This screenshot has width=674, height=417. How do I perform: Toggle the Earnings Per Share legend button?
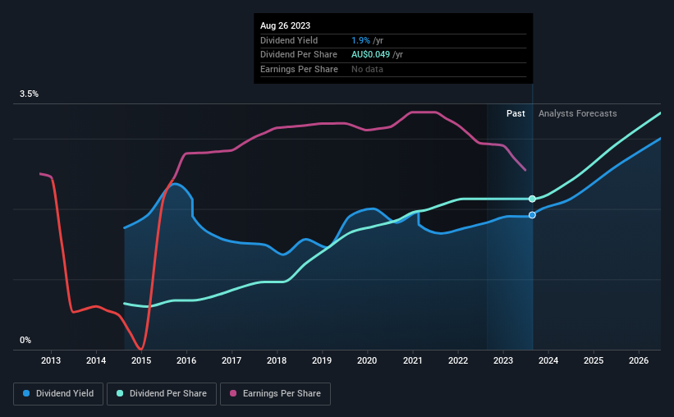click(275, 394)
